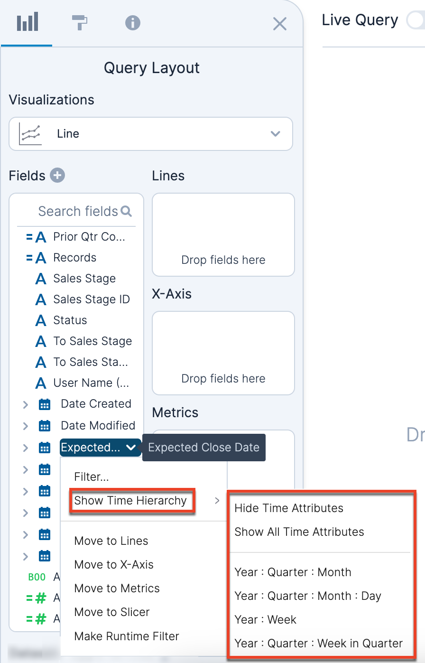Open the info tab icon
425x663 pixels.
pos(132,22)
